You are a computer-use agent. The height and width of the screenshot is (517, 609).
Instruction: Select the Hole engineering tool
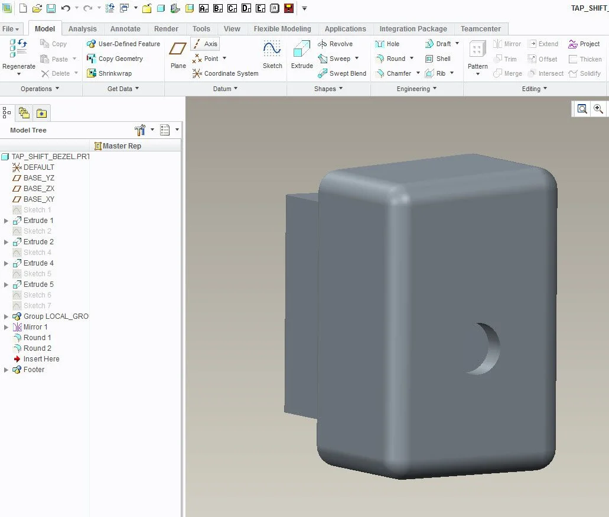[x=387, y=44]
